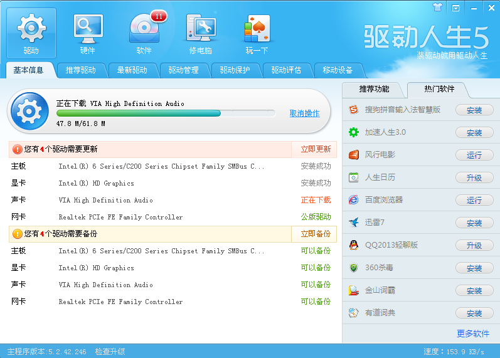Image resolution: width=500 pixels, height=358 pixels.
Task: Click 安装成功 status for 显卡
Action: point(316,183)
